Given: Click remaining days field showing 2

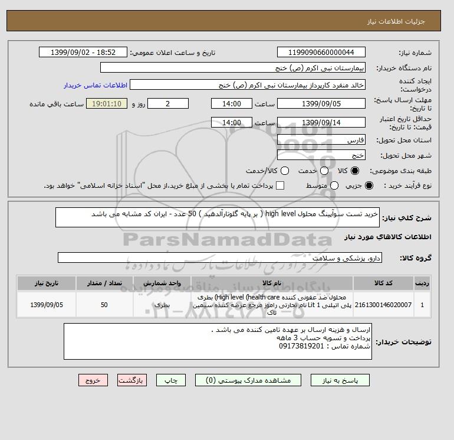Looking at the screenshot, I should pos(168,103).
